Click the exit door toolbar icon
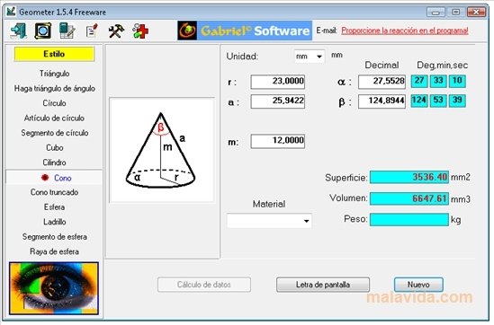Image resolution: width=494 pixels, height=325 pixels. (19, 31)
